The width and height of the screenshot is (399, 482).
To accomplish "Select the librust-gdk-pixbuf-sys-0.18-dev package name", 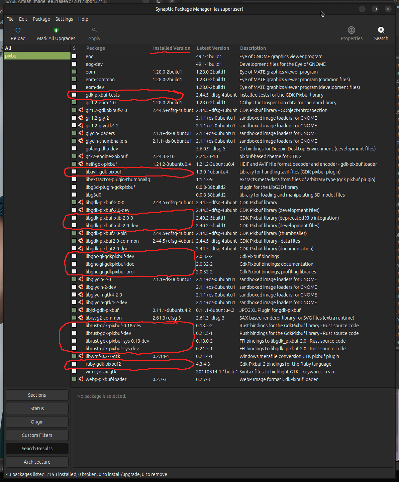I will [x=117, y=341].
